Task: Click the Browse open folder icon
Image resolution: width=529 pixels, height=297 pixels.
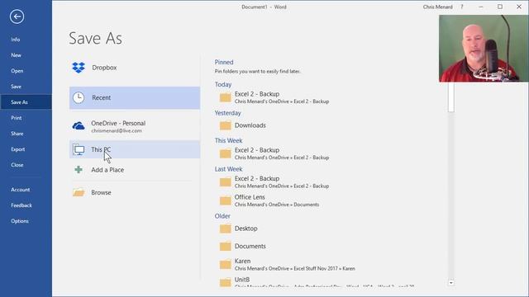Action: click(79, 192)
